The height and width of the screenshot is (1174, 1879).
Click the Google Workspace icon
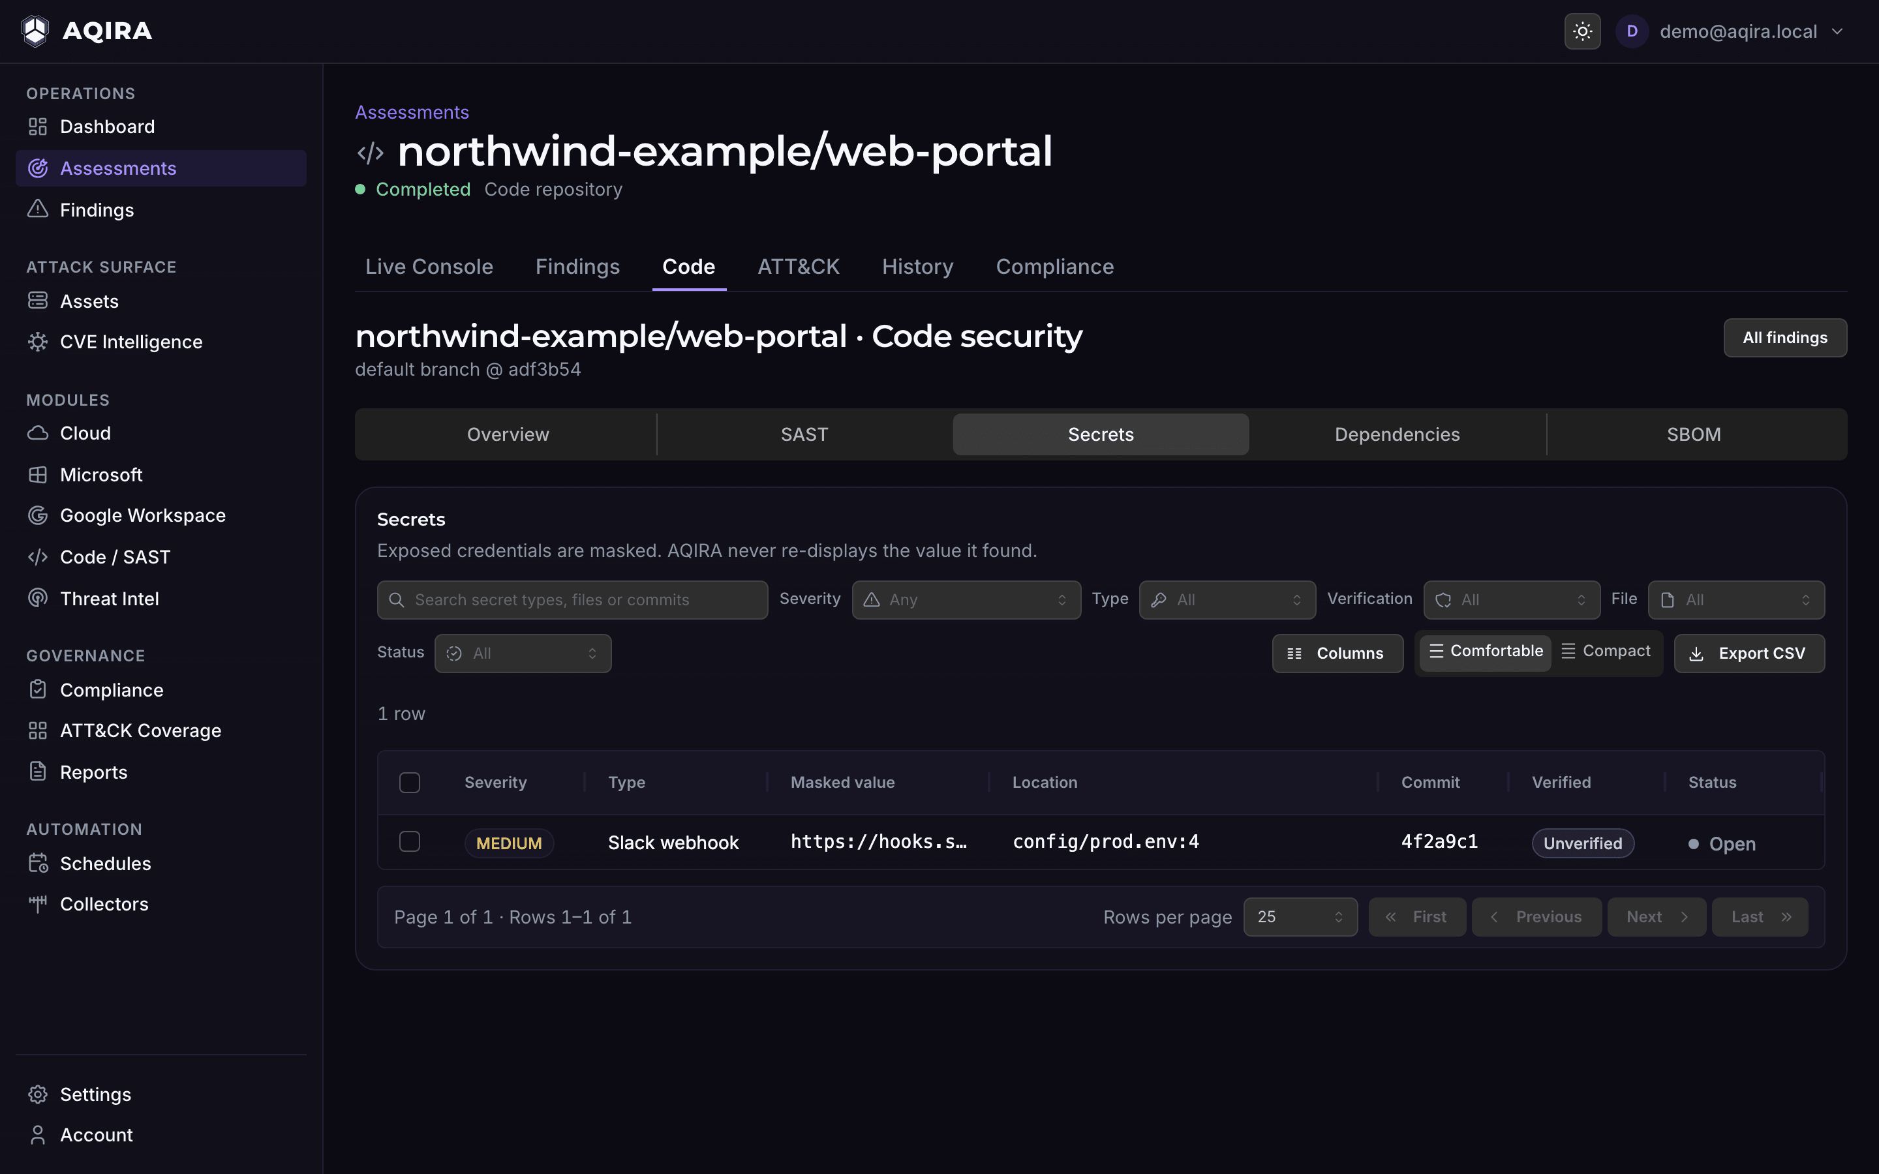click(x=37, y=515)
